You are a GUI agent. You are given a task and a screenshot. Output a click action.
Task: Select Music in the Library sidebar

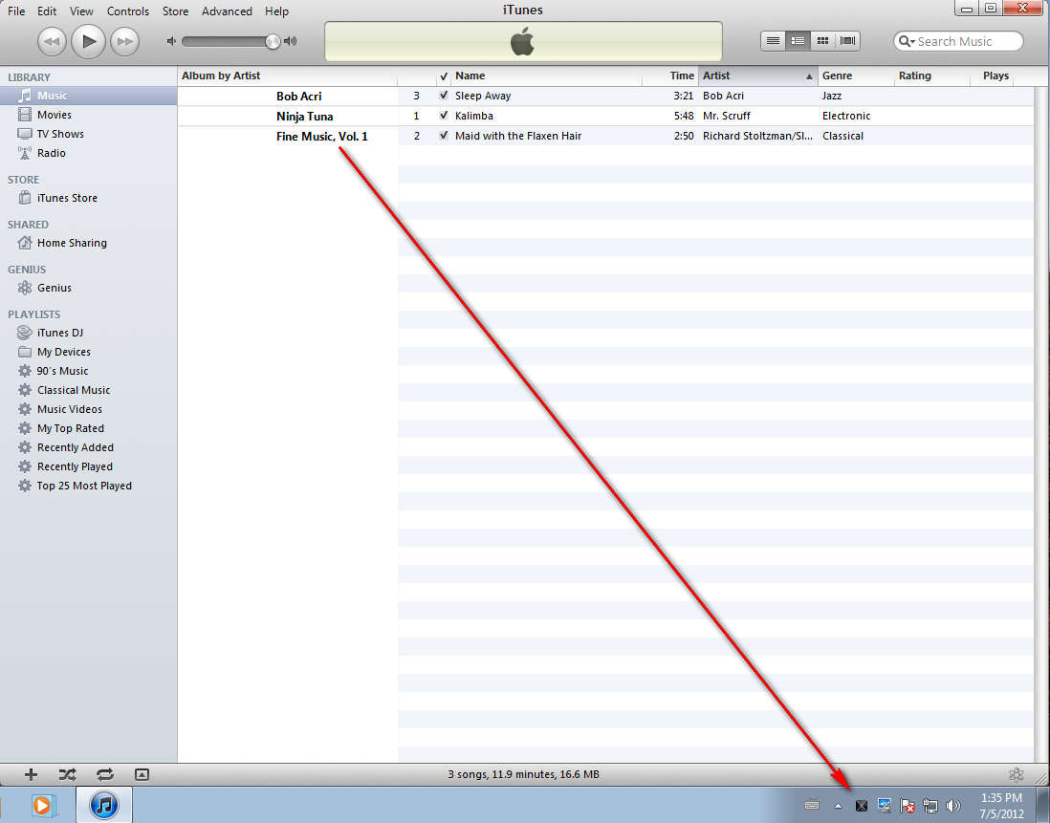click(x=88, y=96)
